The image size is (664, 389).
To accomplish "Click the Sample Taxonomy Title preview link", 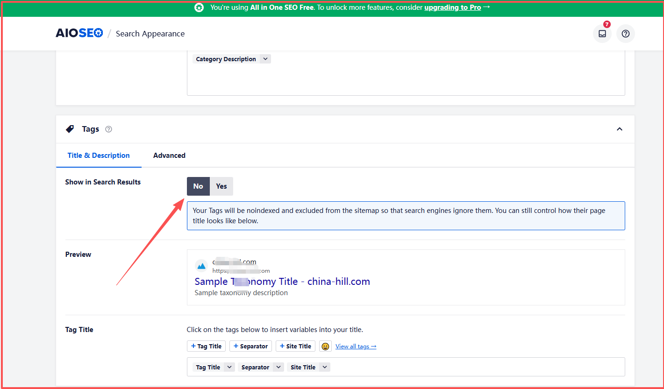I will coord(282,282).
